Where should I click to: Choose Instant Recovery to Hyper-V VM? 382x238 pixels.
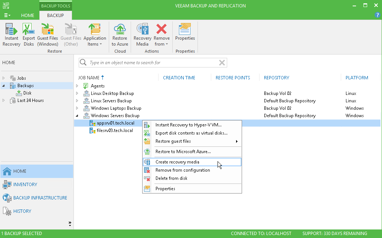click(x=192, y=125)
